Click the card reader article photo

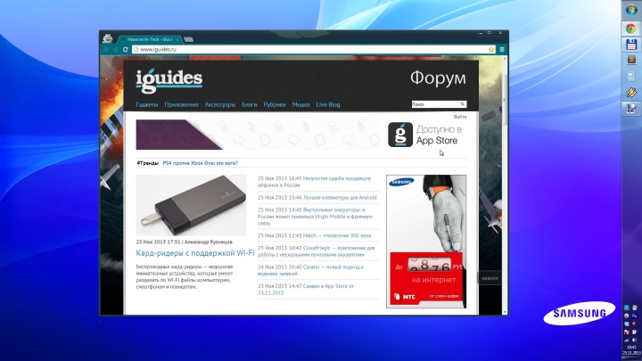(x=191, y=206)
